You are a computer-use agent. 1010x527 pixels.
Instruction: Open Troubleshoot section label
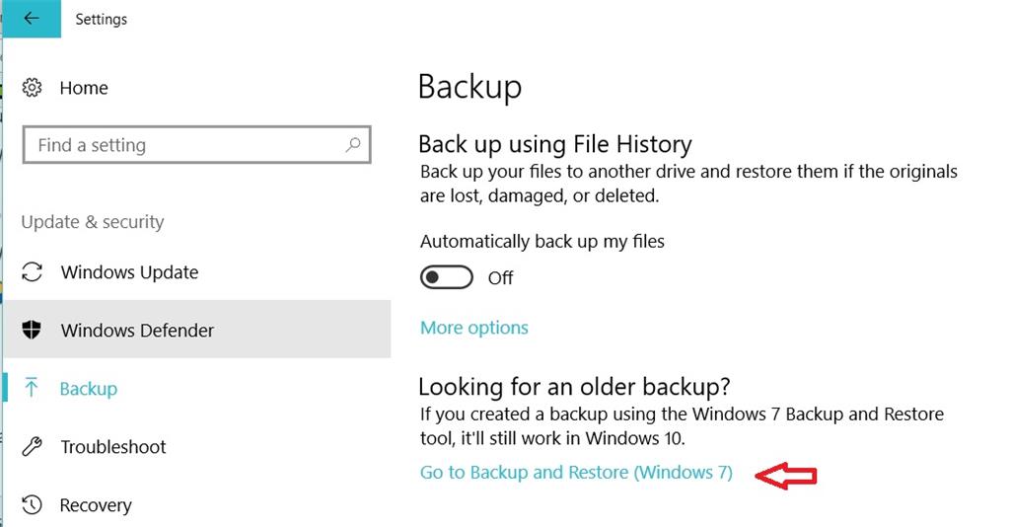[x=113, y=446]
